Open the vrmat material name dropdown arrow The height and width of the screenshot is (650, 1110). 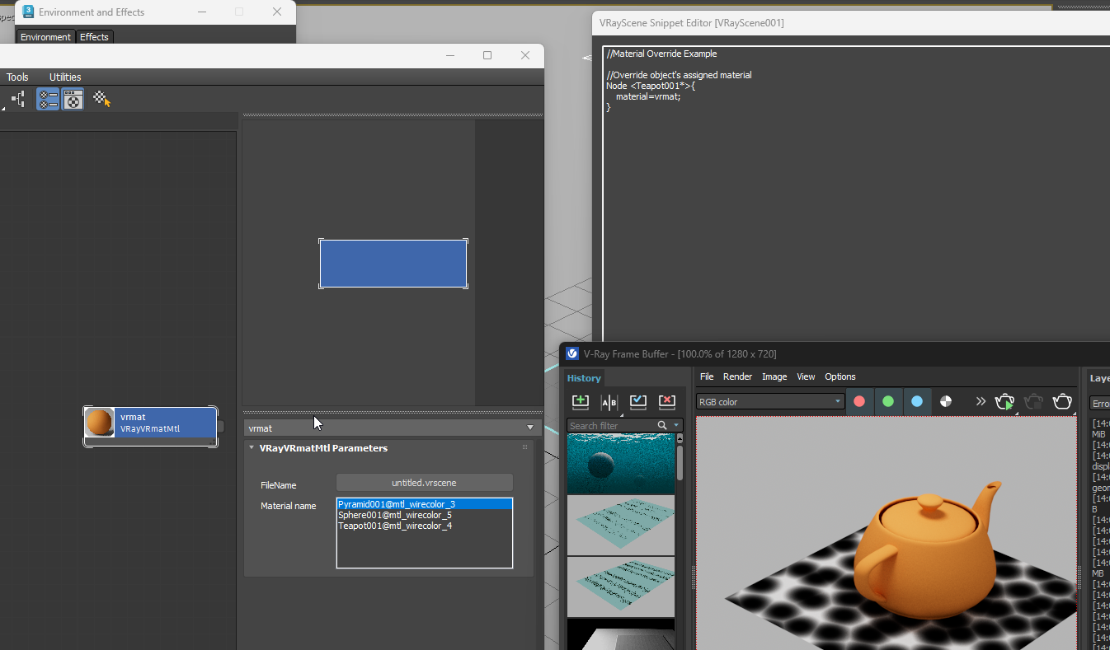pos(530,428)
